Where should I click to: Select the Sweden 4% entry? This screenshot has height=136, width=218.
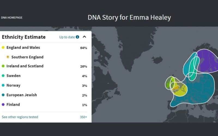pos(44,76)
